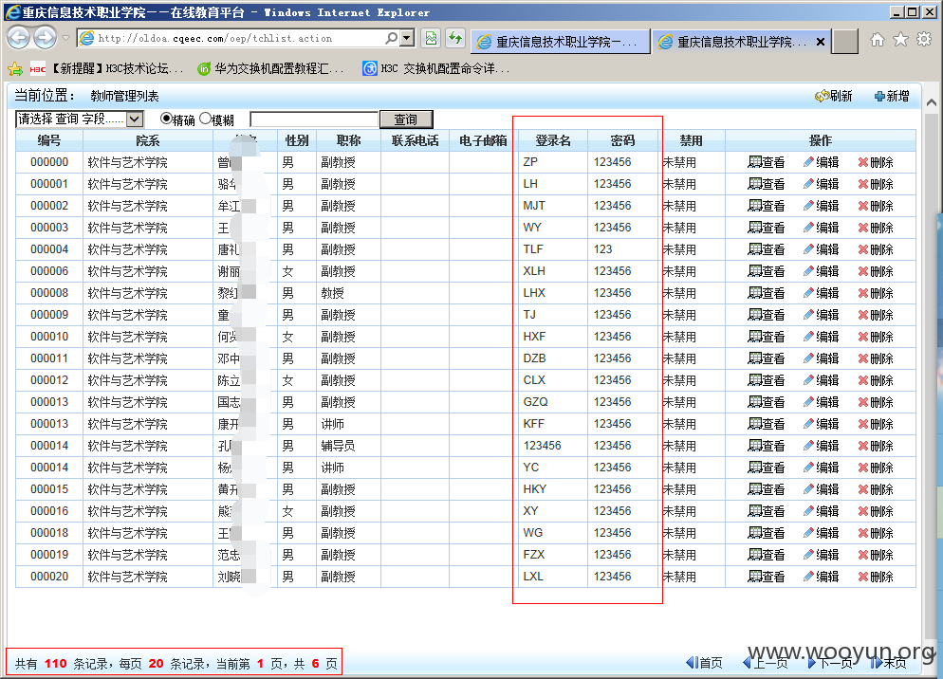Edit the record for login CLX
943x679 pixels.
pyautogui.click(x=821, y=380)
